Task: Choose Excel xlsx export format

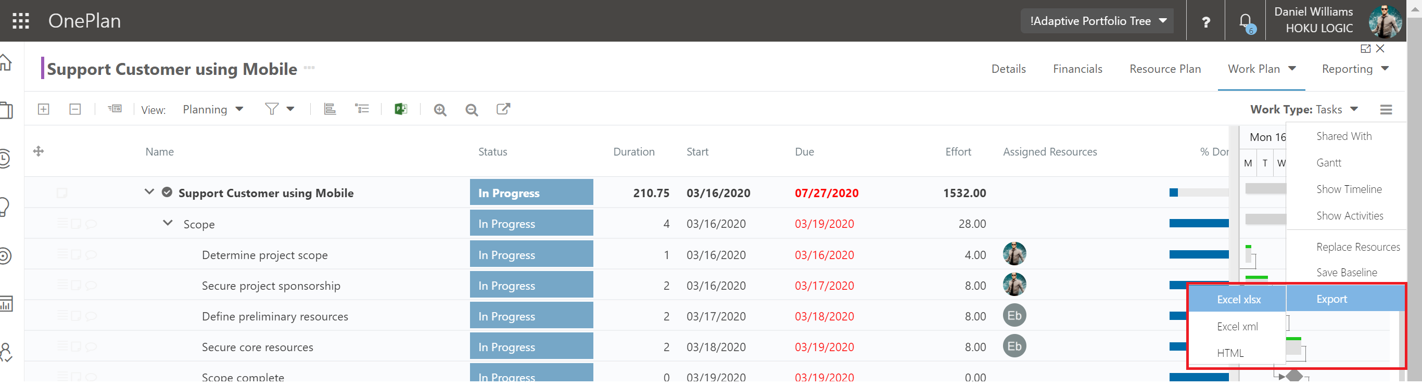Action: 1238,300
